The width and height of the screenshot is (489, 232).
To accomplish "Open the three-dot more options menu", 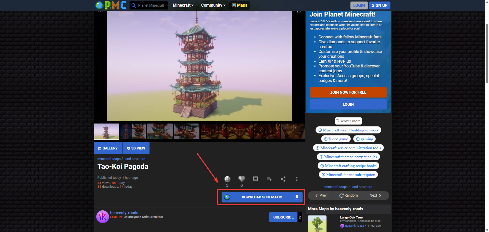I will point(297,179).
